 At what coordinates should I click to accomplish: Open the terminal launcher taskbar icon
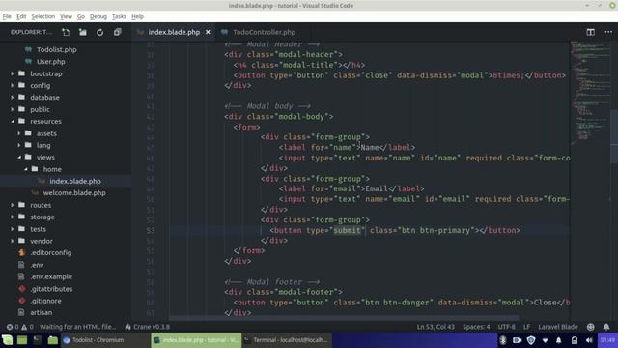37,340
